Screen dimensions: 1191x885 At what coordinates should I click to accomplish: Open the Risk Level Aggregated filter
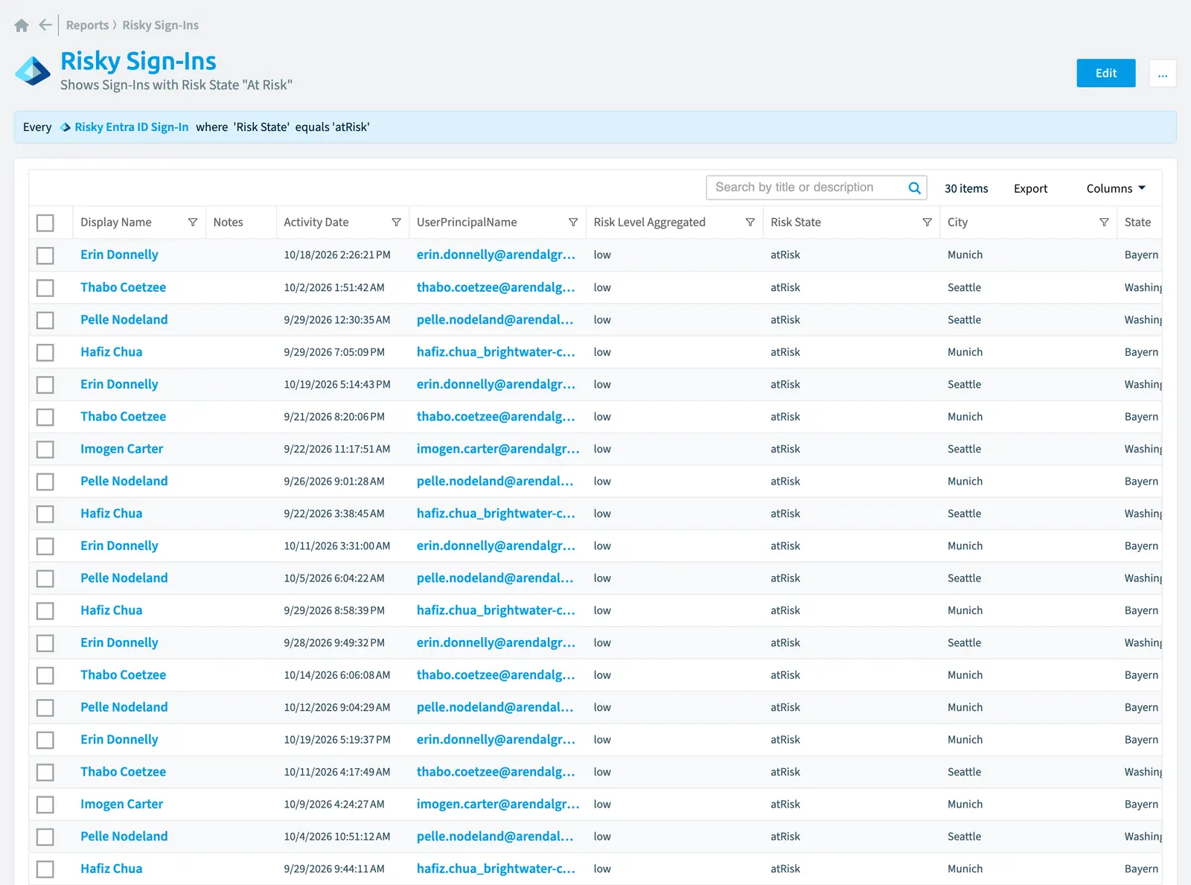pos(750,223)
